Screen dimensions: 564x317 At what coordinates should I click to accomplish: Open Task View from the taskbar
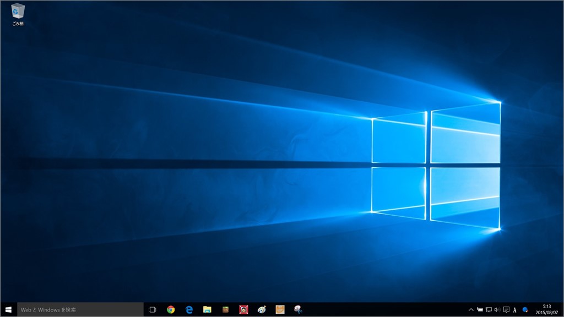pos(153,310)
